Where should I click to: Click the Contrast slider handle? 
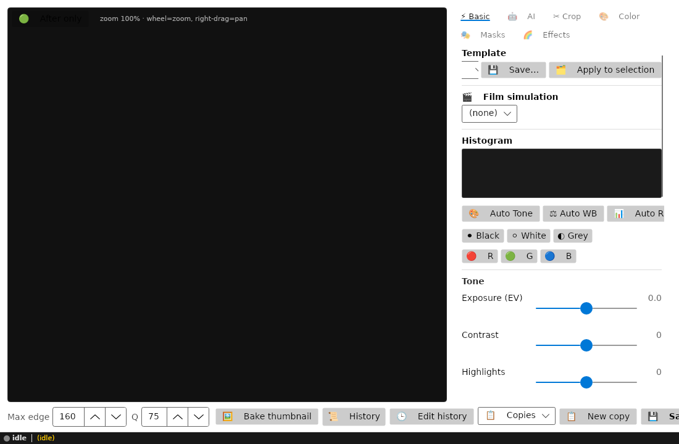pos(586,345)
